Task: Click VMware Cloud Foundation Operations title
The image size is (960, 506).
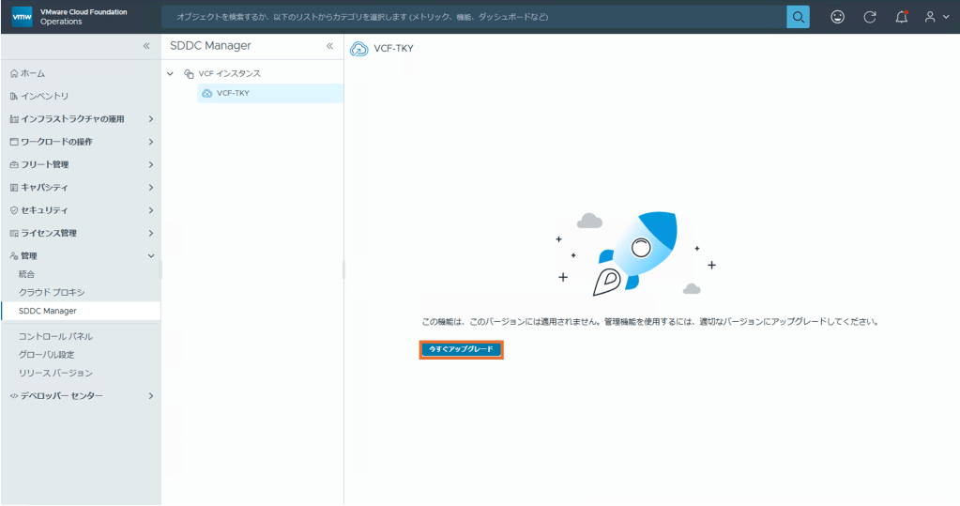Action: 84,17
